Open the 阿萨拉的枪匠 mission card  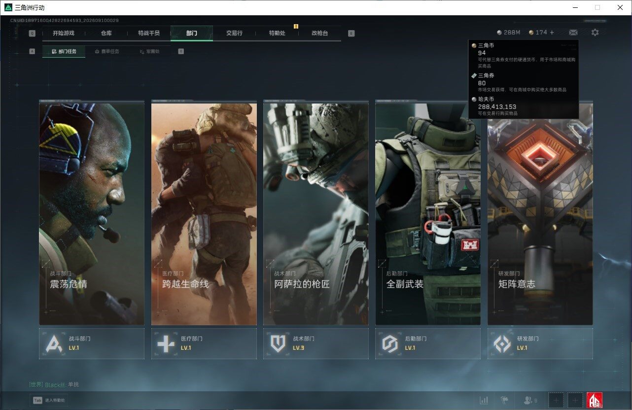(x=316, y=213)
